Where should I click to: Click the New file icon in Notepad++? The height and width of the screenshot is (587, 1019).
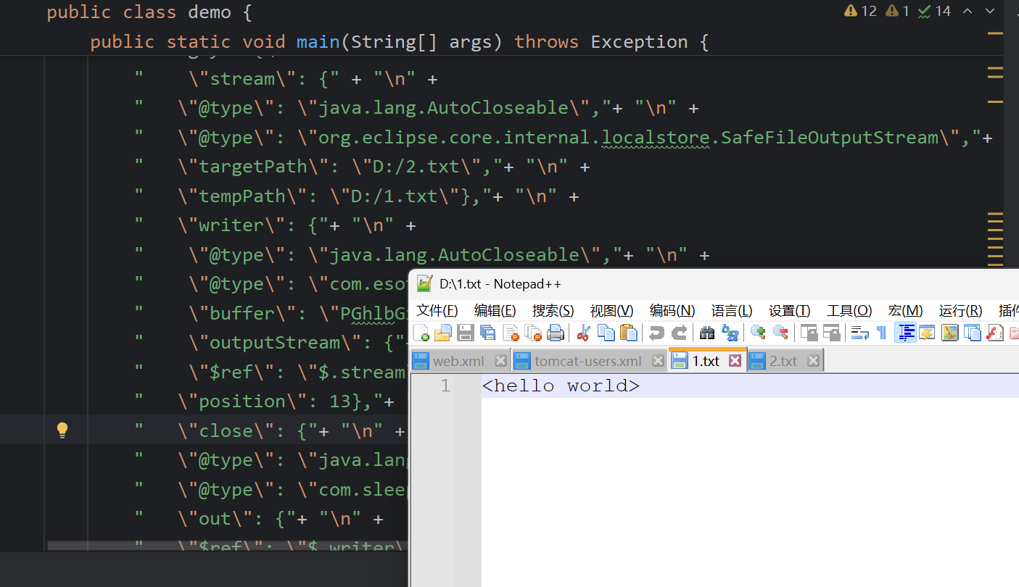point(421,333)
